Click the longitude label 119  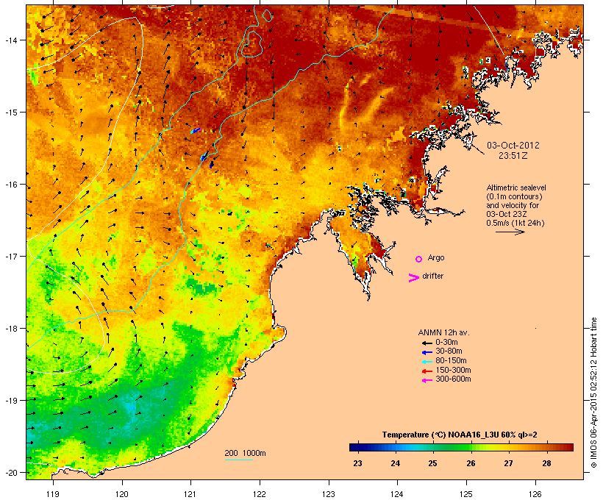(53, 494)
